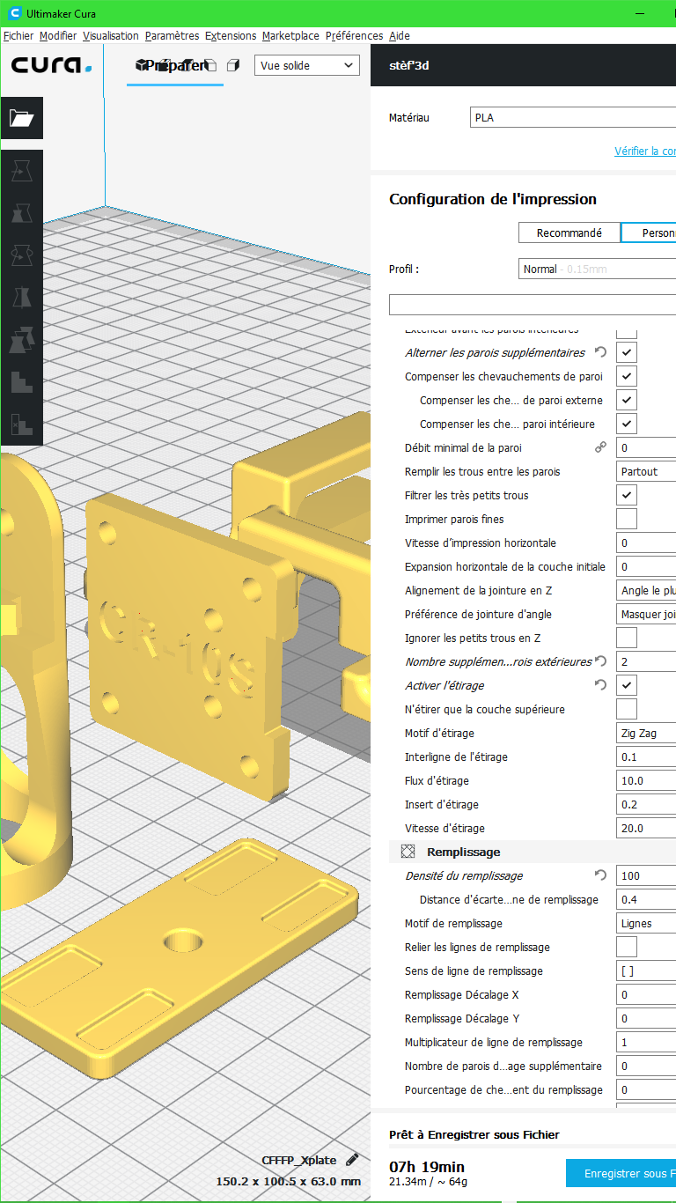676x1203 pixels.
Task: Open Alignement de la jointure en Z dropdown
Action: coord(646,590)
